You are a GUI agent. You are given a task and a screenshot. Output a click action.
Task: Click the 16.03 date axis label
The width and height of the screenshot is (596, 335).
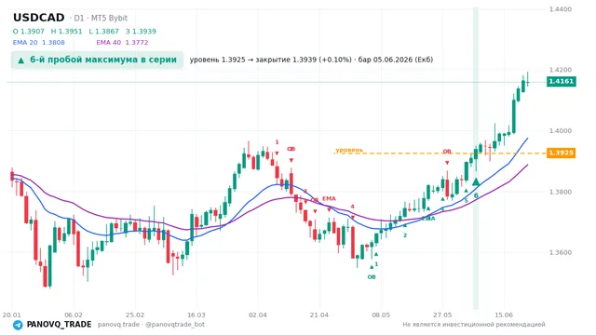tap(196, 315)
